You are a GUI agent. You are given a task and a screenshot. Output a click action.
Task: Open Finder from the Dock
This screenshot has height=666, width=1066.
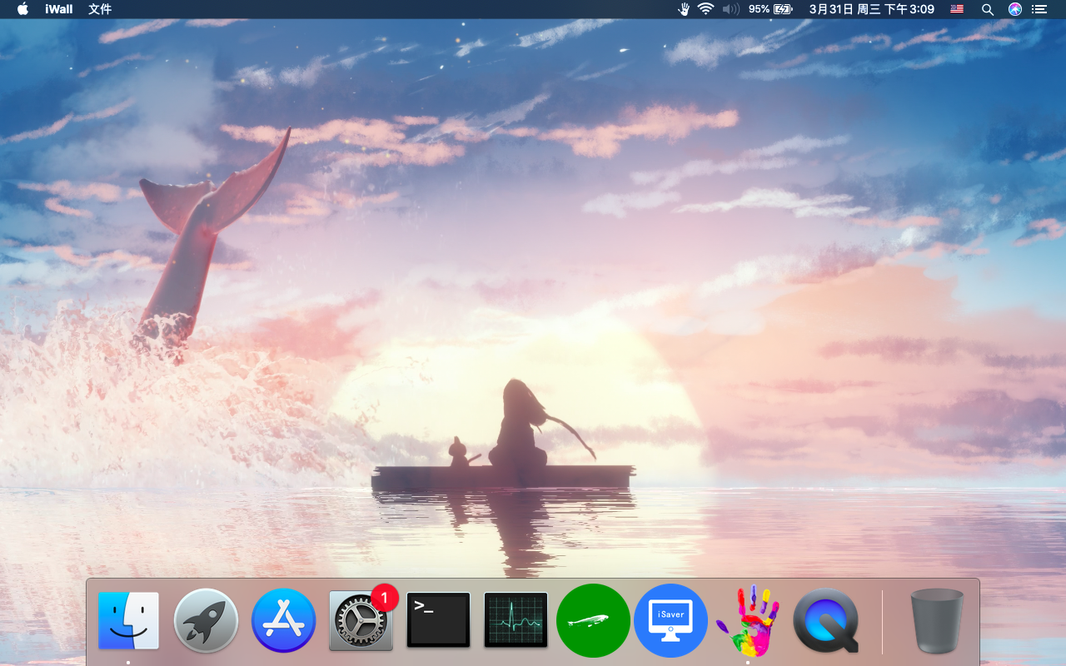(x=128, y=620)
